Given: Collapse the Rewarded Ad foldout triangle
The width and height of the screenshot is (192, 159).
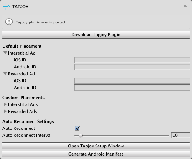Looking at the screenshot, I should click(x=5, y=74).
